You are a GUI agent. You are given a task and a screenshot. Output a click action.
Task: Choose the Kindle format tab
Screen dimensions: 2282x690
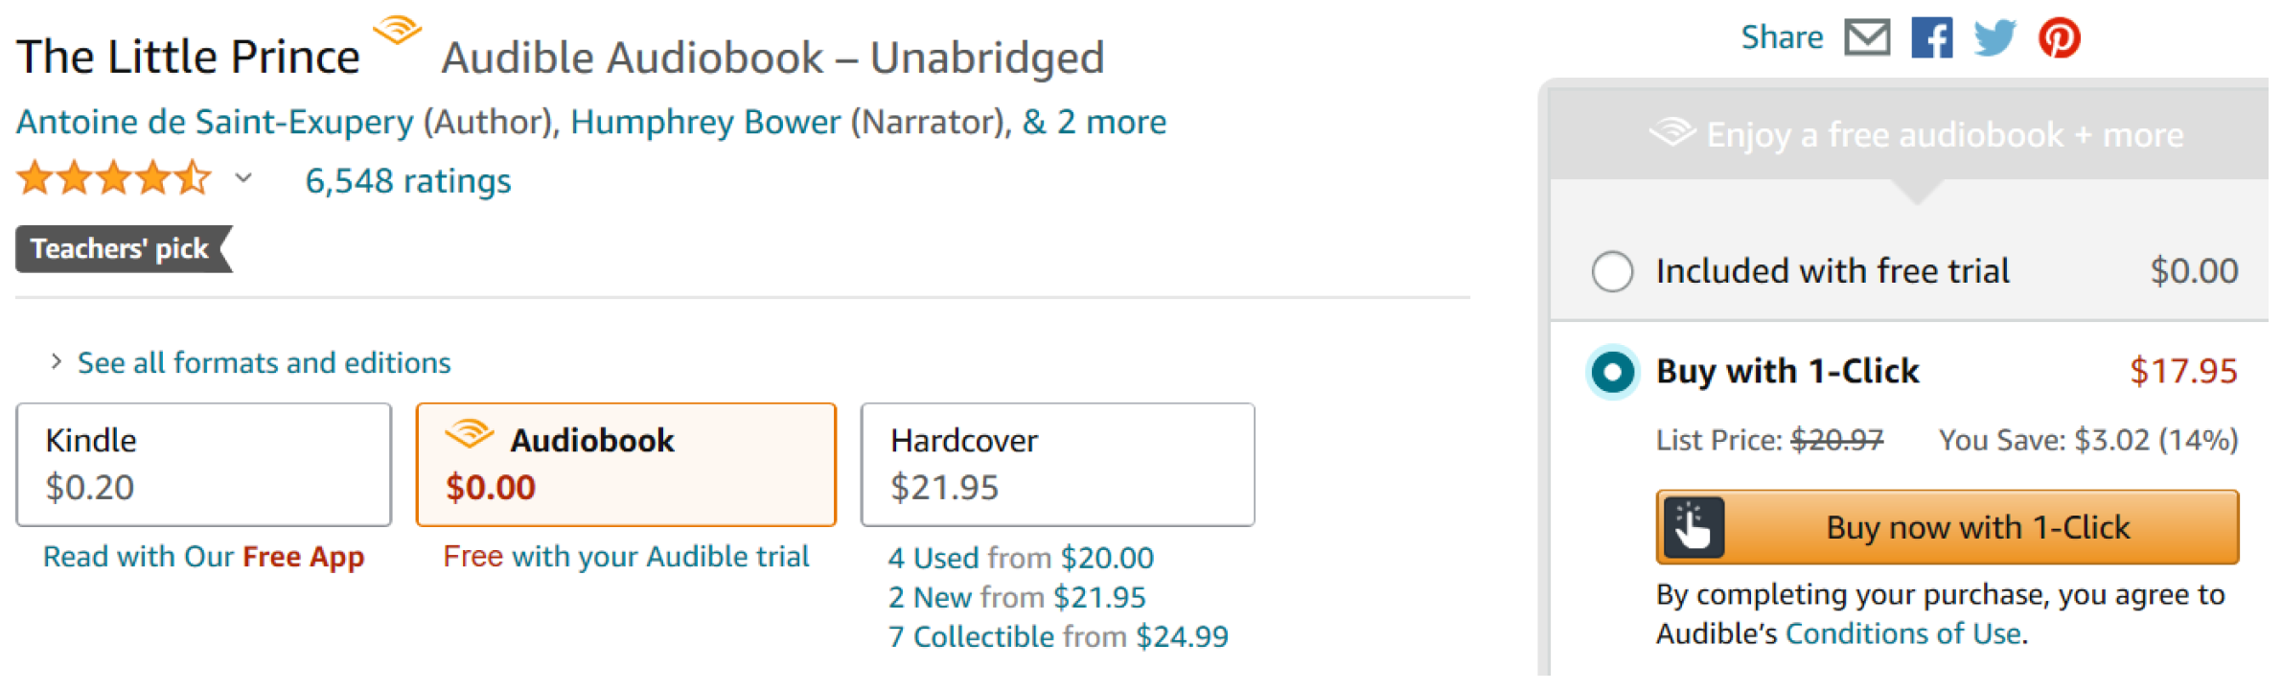tap(203, 465)
